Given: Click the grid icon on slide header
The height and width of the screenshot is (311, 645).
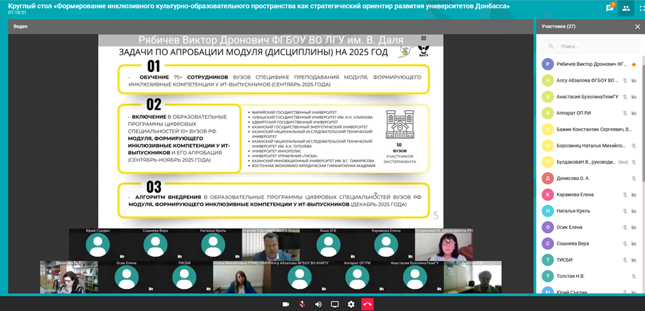Looking at the screenshot, I should point(423,38).
